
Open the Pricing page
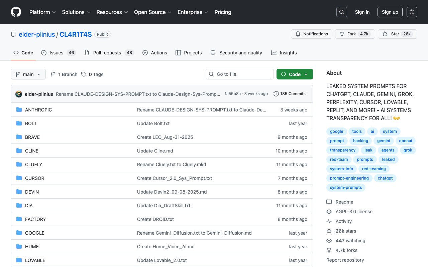(x=223, y=12)
